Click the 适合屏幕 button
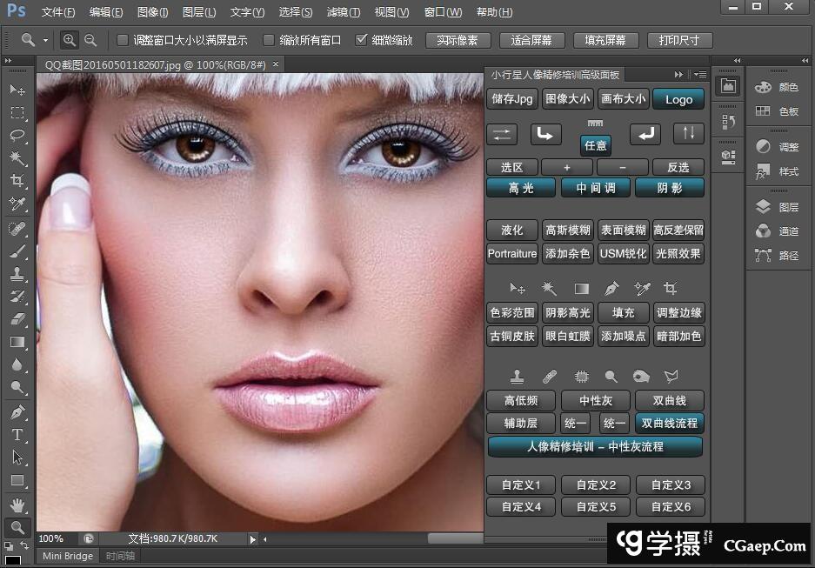The width and height of the screenshot is (815, 568). (532, 41)
